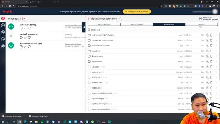The height and width of the screenshot is (124, 220).
Task: Open wp-activate.php file
Action: click(98, 99)
